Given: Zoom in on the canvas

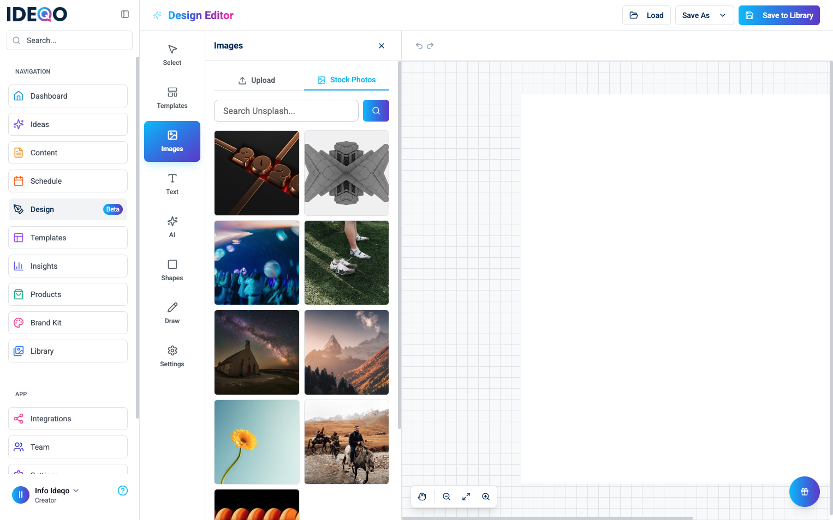Looking at the screenshot, I should [x=485, y=497].
